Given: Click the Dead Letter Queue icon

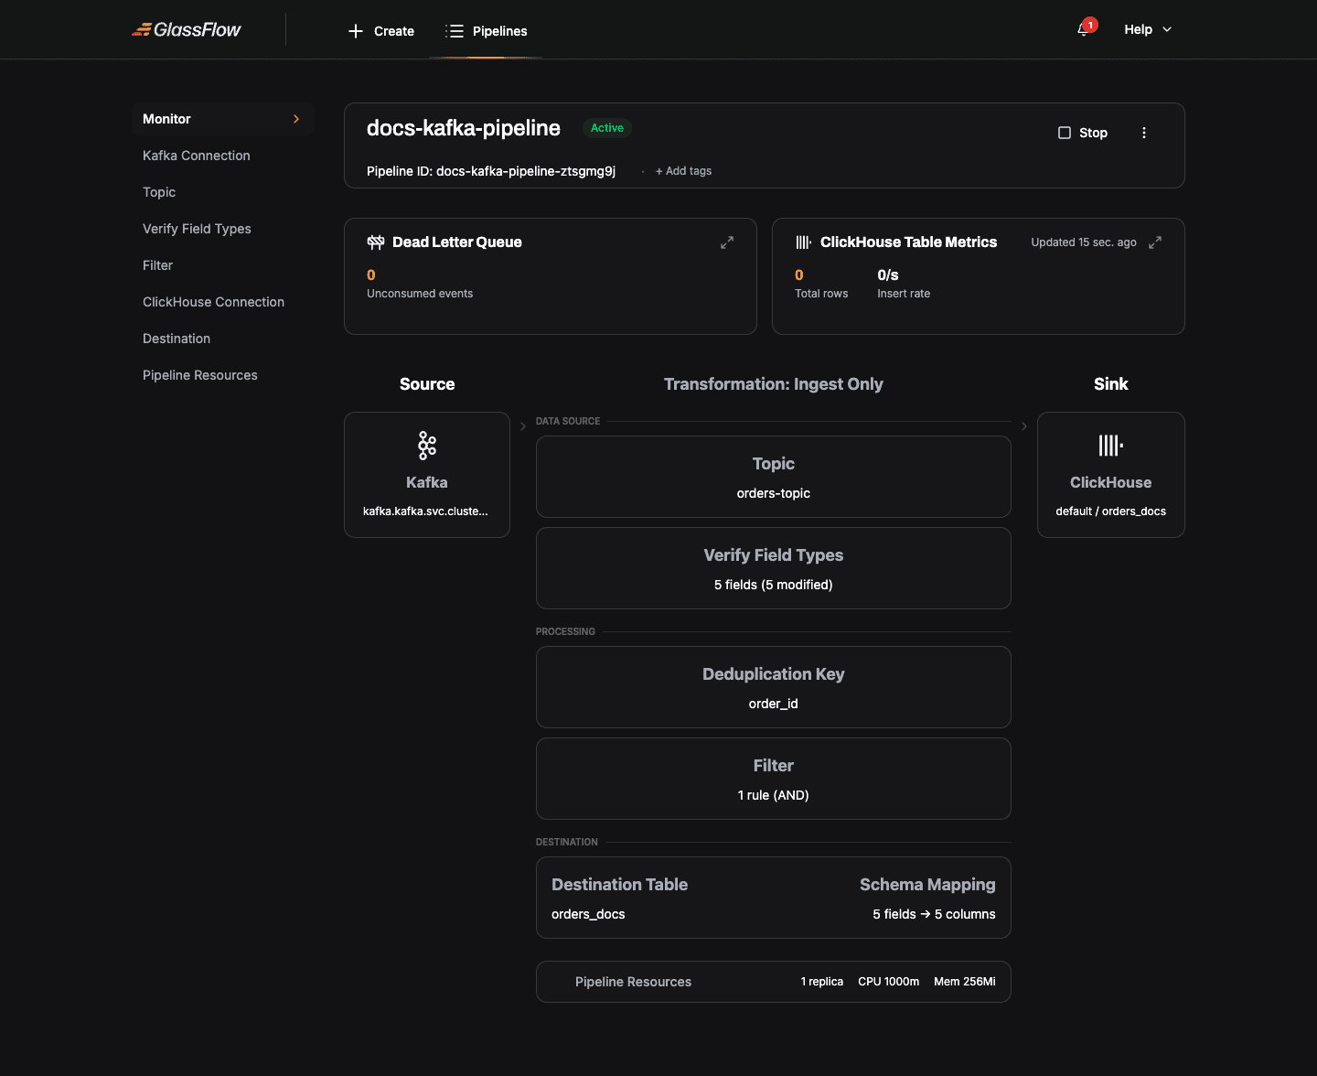Looking at the screenshot, I should (x=376, y=242).
